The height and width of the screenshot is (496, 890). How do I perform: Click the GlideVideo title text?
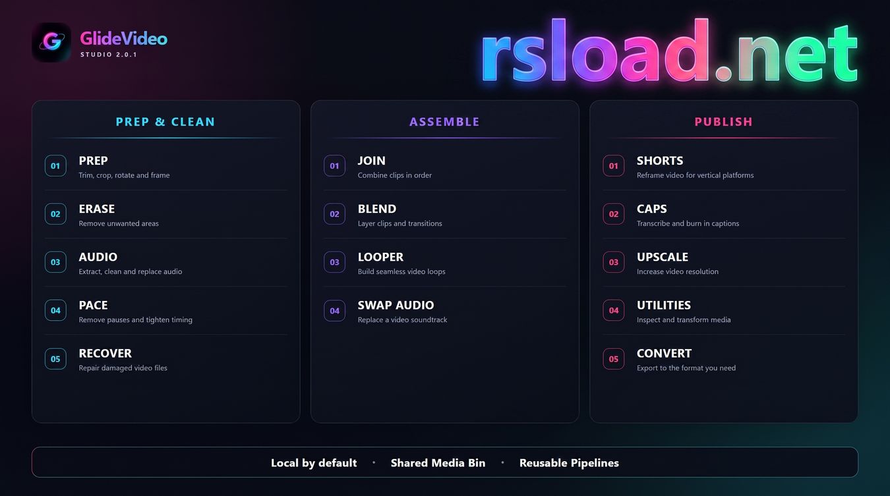coord(124,39)
